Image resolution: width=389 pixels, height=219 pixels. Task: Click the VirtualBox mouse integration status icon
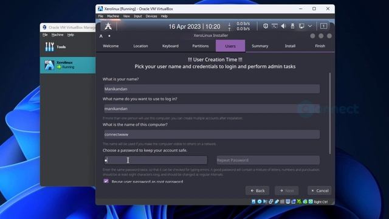[305, 201]
